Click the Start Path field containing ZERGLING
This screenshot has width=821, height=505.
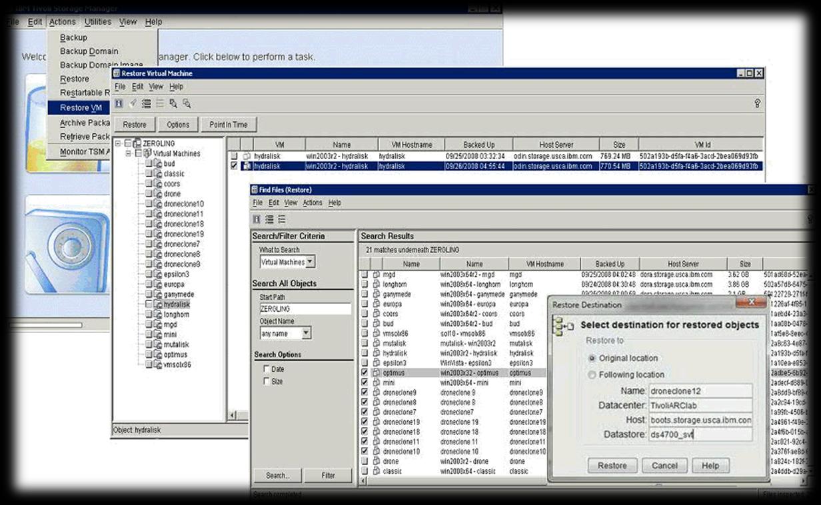[x=305, y=309]
